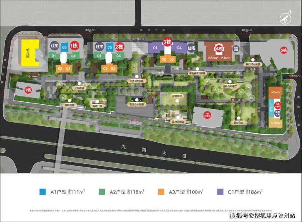Click the north compass arrow icon
The height and width of the screenshot is (222, 302).
pyautogui.click(x=286, y=18)
